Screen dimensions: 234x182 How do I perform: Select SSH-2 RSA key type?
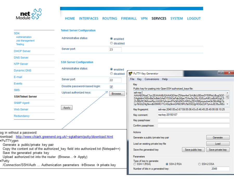pyautogui.click(x=167, y=164)
